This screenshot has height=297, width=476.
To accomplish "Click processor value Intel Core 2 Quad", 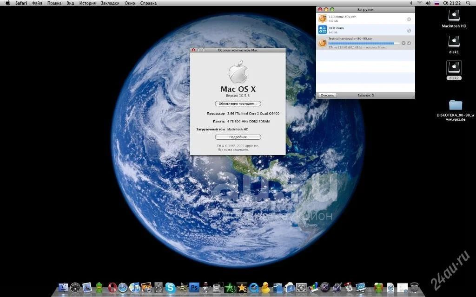I will (253, 113).
